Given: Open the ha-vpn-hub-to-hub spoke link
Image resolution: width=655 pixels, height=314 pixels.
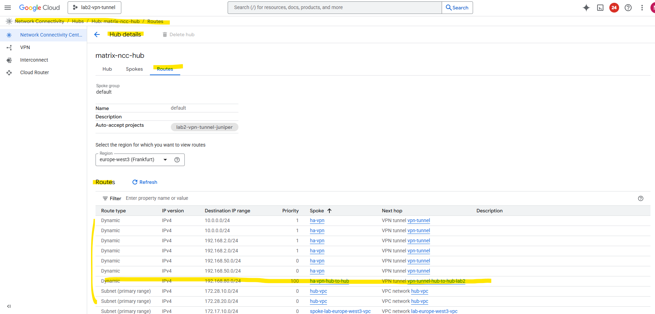Looking at the screenshot, I should (x=329, y=281).
